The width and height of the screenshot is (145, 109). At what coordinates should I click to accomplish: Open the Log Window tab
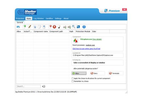tap(39, 18)
